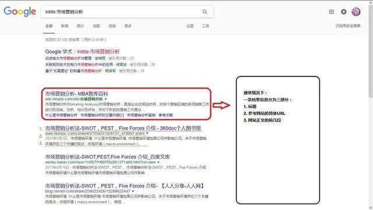Open the 工具 (Tools) menu
Screen dimensions: 373x210
pos(206,26)
